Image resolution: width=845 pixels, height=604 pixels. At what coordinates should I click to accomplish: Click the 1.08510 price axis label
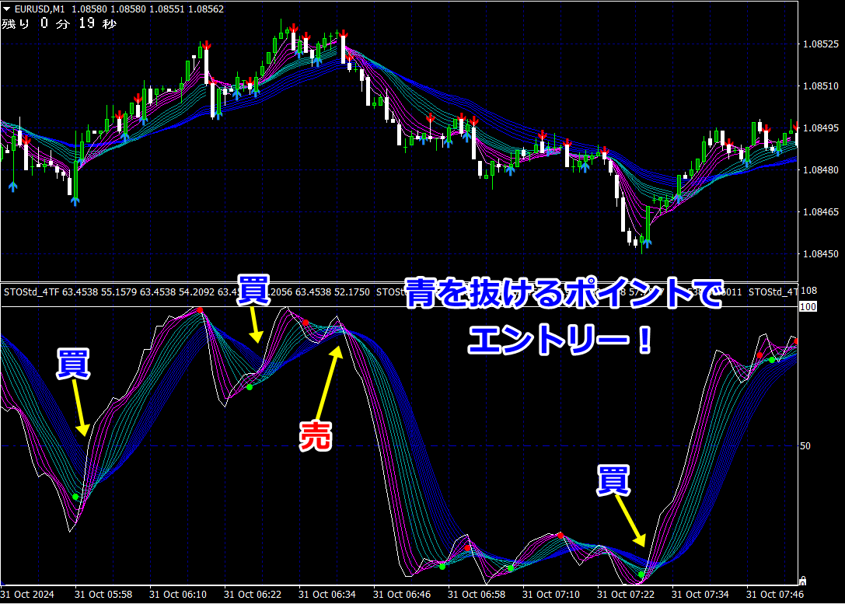[x=820, y=86]
